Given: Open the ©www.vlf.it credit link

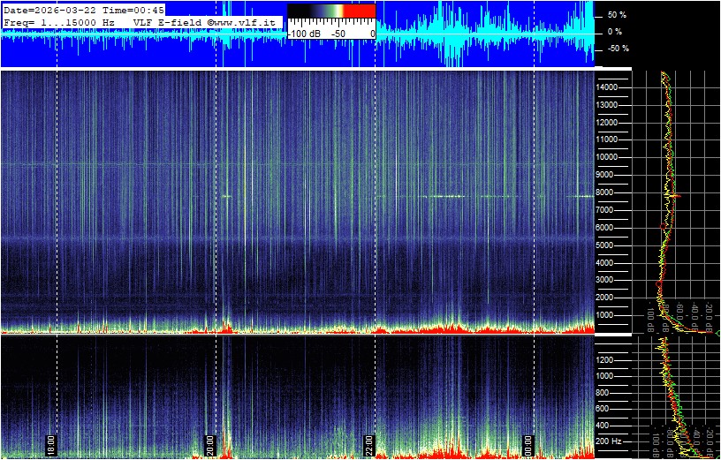Looking at the screenshot, I should coord(243,21).
